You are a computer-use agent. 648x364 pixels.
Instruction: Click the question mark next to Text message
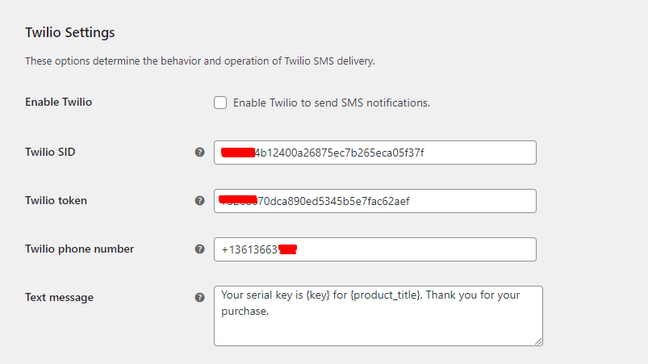pyautogui.click(x=199, y=298)
